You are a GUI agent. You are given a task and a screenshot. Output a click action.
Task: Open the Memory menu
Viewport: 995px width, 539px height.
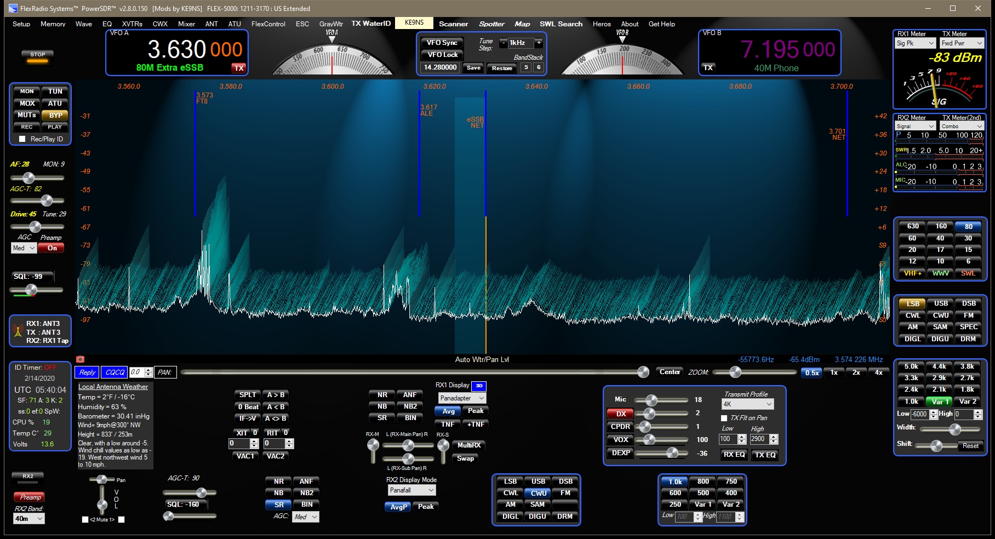(x=53, y=24)
